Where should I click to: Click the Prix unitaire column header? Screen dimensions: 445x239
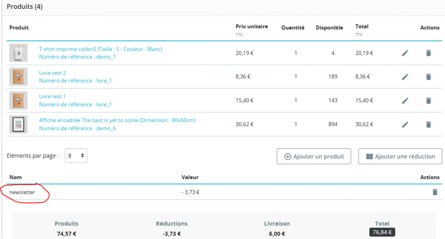click(252, 26)
